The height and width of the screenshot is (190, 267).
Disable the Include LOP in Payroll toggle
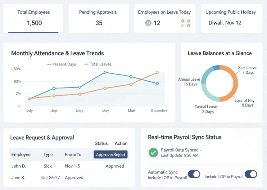coord(251,174)
